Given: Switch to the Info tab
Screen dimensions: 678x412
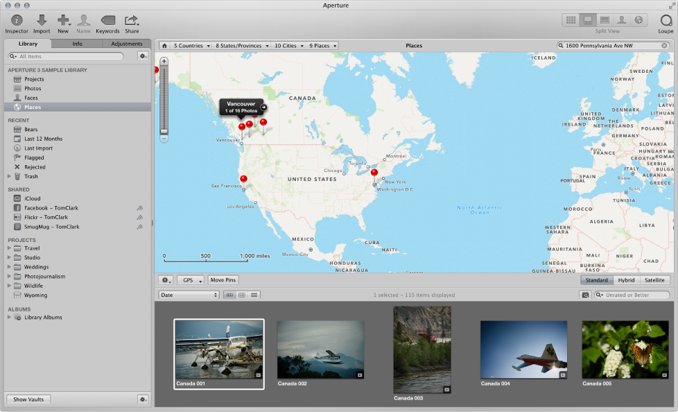Looking at the screenshot, I should coord(77,44).
